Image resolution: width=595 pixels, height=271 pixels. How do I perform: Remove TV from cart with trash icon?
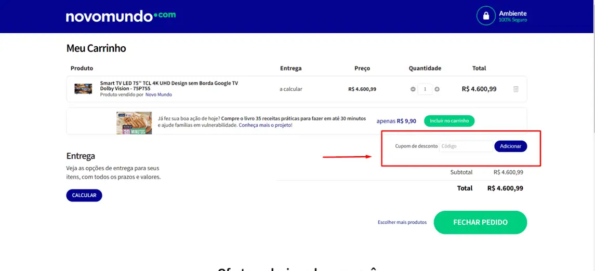(x=515, y=89)
